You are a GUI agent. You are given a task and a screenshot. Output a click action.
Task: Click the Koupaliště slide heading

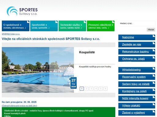(x=87, y=52)
